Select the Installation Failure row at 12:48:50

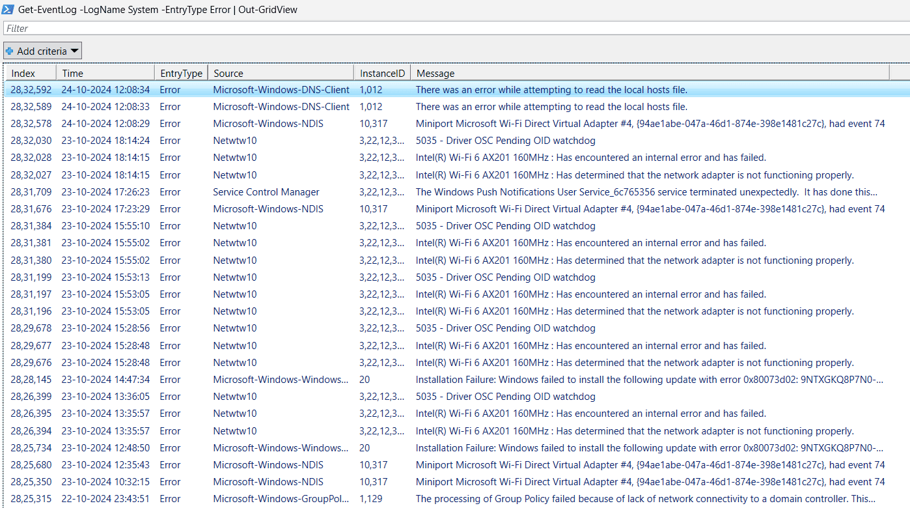coord(457,448)
